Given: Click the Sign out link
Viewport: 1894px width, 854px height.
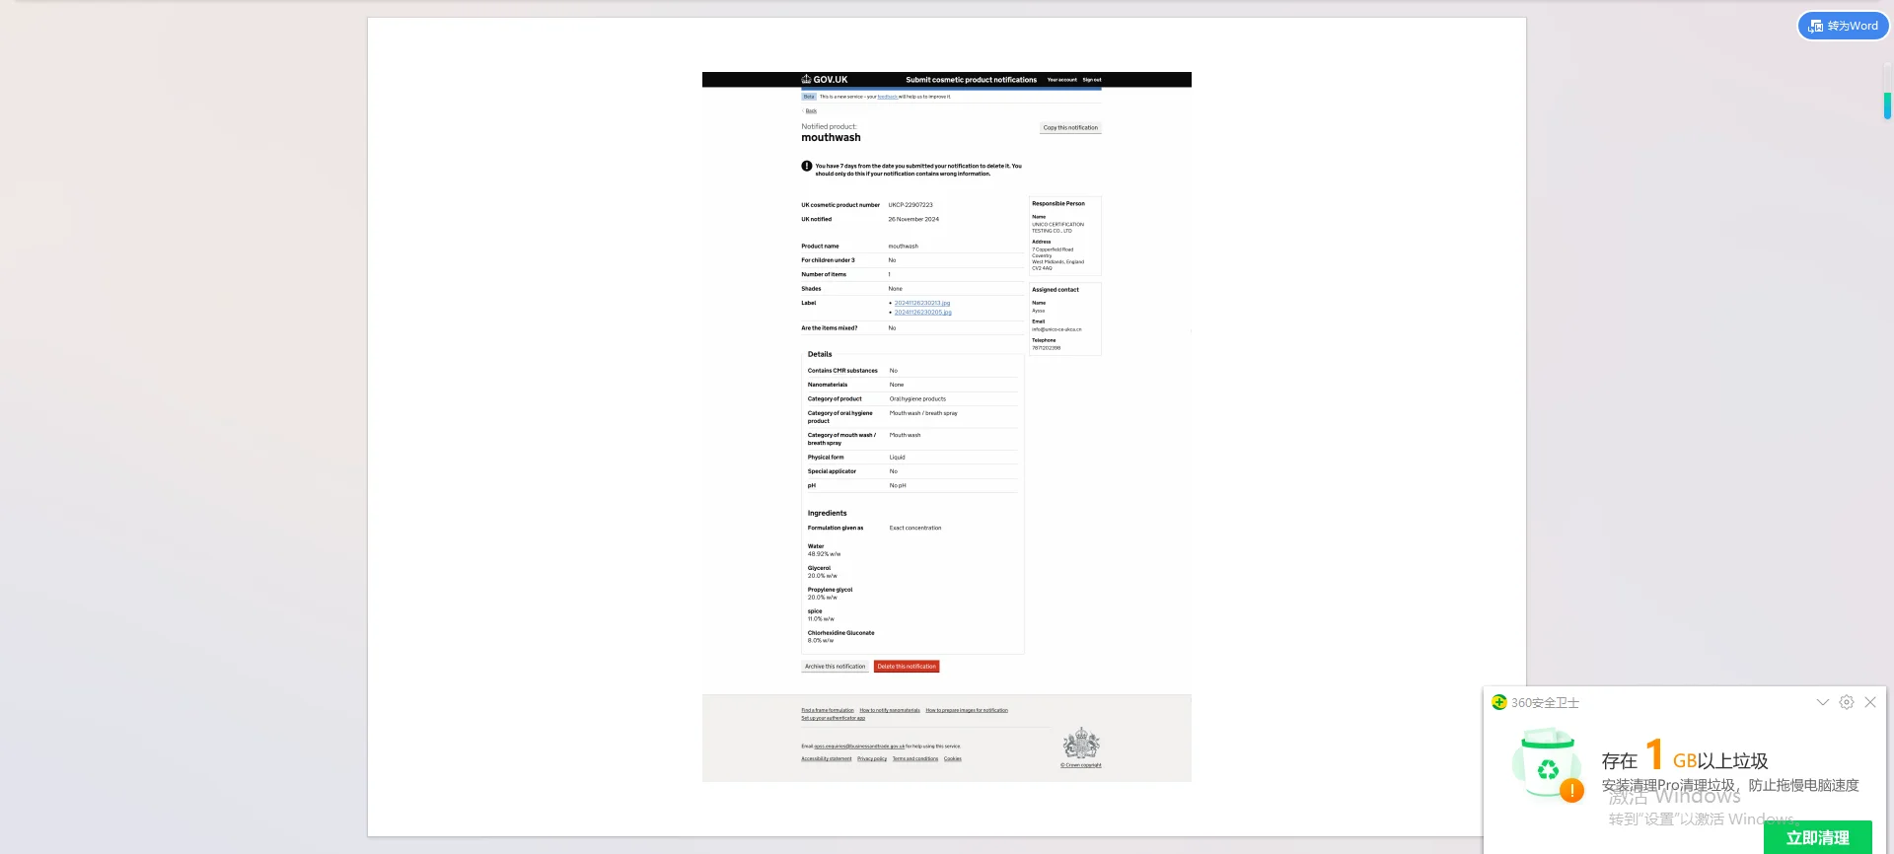Looking at the screenshot, I should click(x=1092, y=80).
